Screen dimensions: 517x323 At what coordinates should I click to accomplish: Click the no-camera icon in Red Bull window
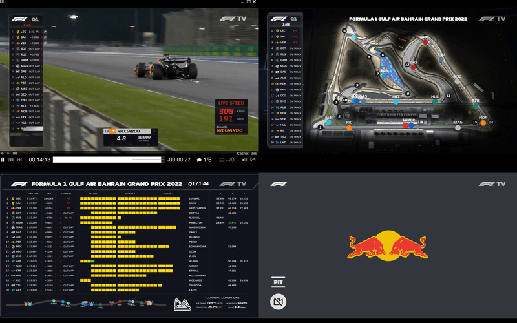click(279, 302)
